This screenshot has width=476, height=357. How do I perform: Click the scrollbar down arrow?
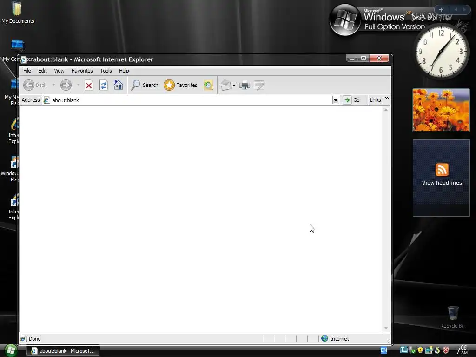click(386, 328)
